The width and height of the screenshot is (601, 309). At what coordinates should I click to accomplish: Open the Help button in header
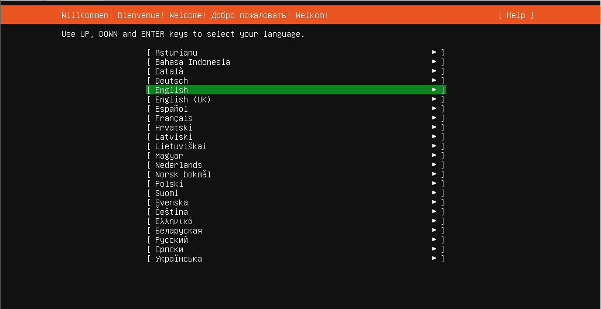click(515, 15)
